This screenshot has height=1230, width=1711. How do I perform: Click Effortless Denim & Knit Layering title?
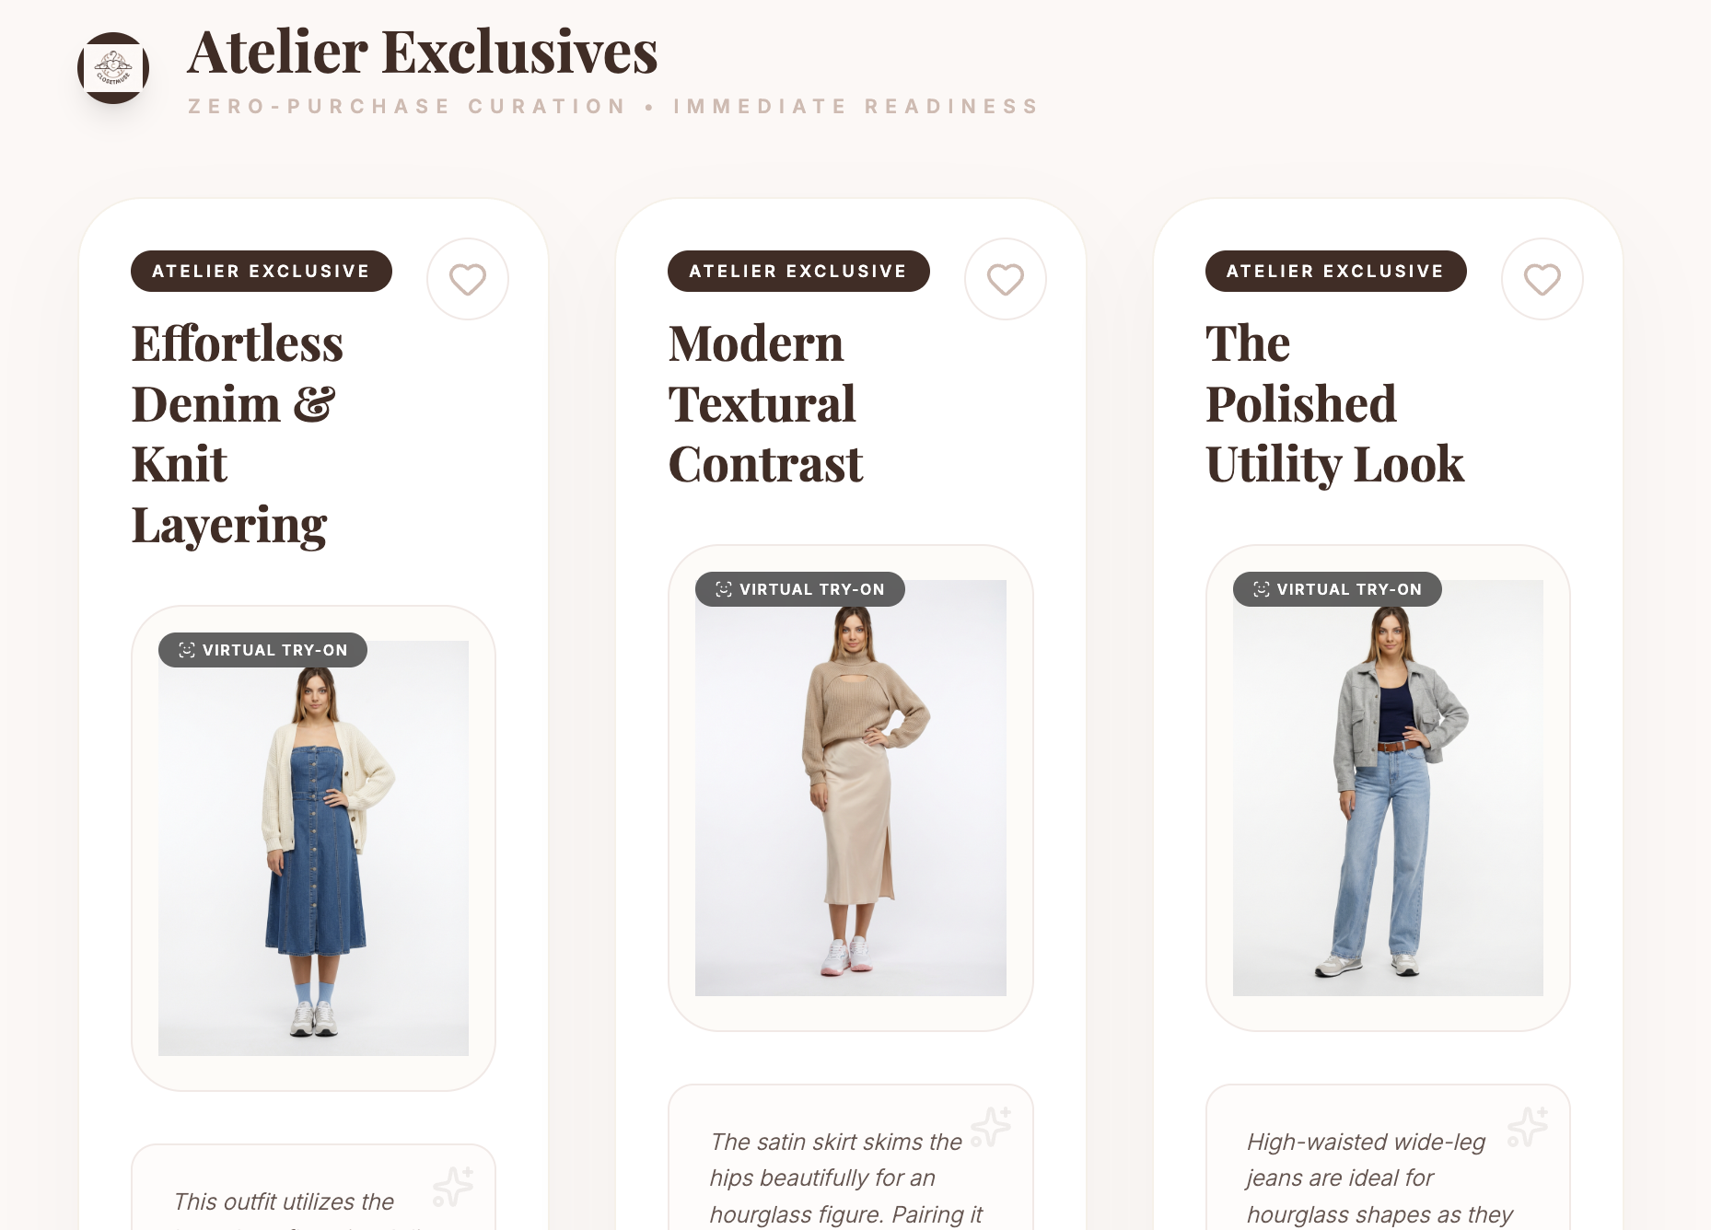click(238, 434)
